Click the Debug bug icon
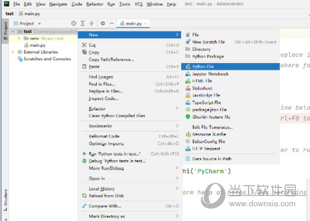Screen dimensions: 310x221 pyautogui.click(x=84, y=161)
